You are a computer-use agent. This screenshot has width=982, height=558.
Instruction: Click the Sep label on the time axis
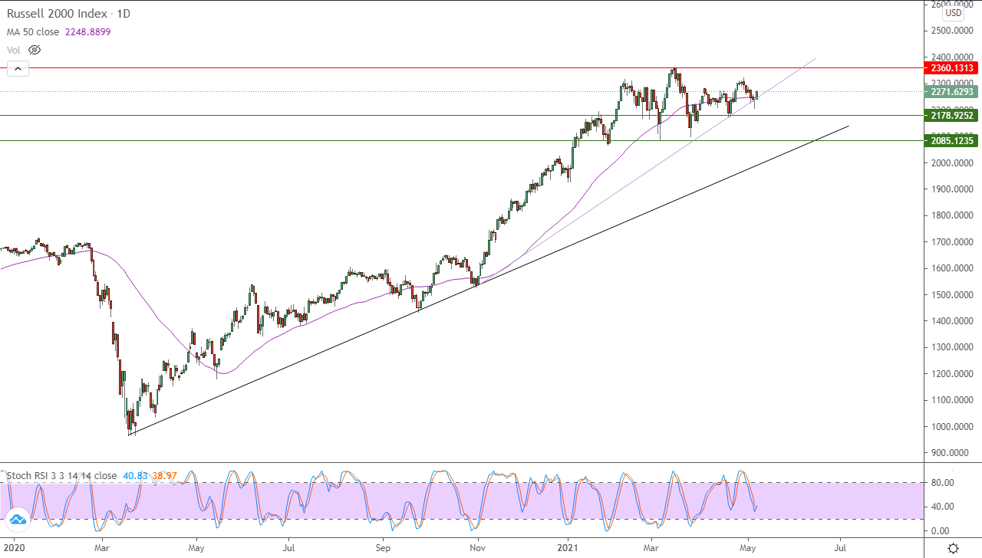point(383,548)
